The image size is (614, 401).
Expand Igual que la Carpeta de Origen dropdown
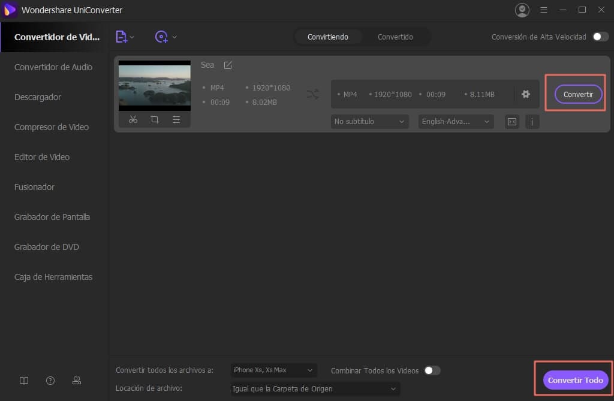(315, 389)
